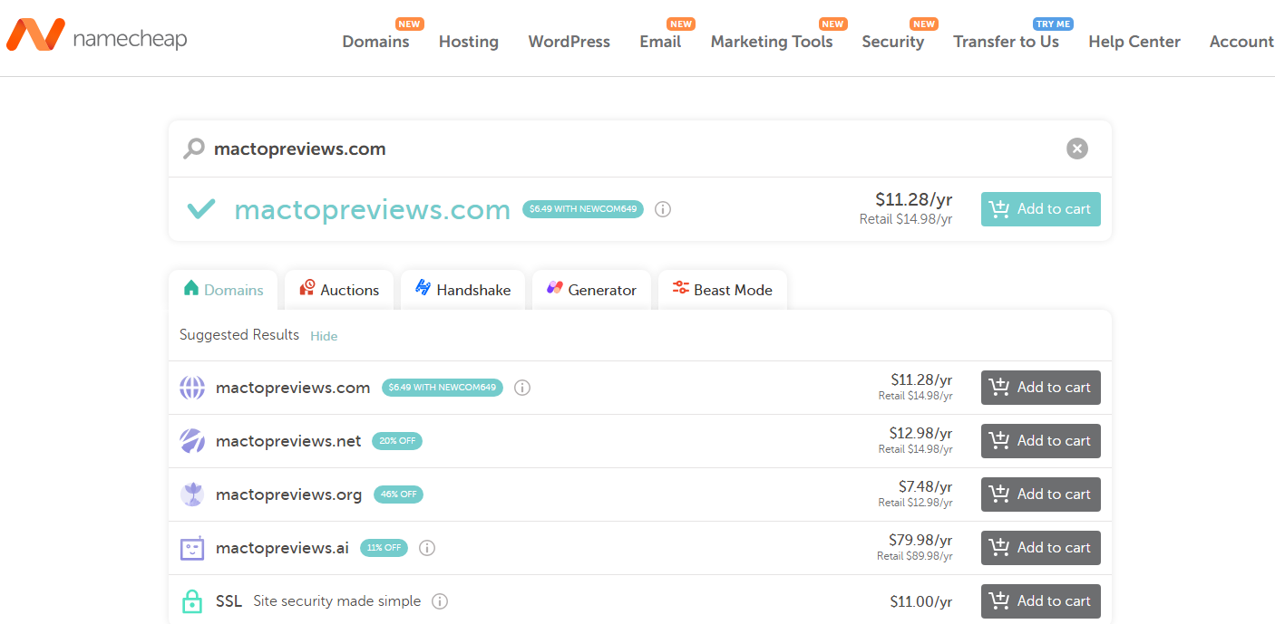Go to the Help Center
This screenshot has height=624, width=1275.
tap(1134, 42)
